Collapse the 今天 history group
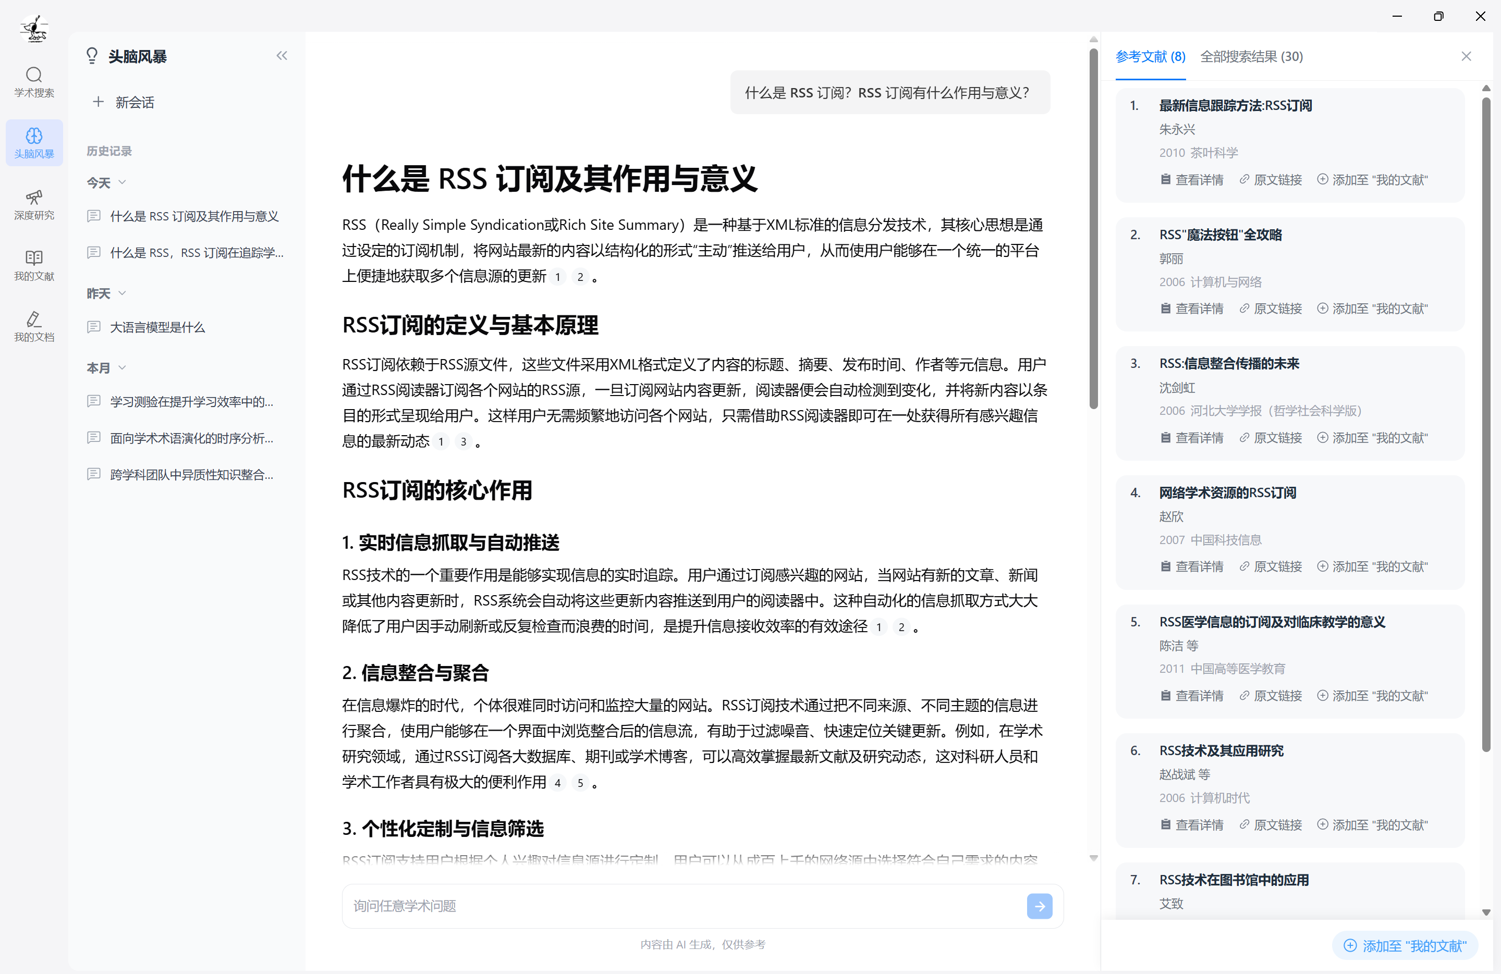 pyautogui.click(x=121, y=182)
